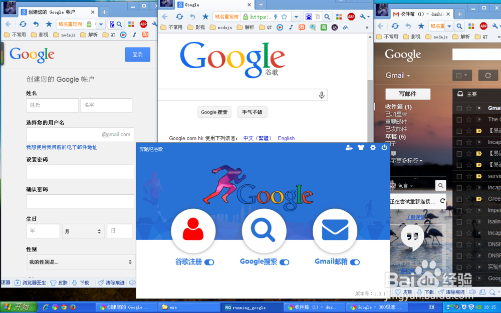The image size is (501, 313).
Task: Click 写邮件 compose button
Action: pyautogui.click(x=408, y=94)
